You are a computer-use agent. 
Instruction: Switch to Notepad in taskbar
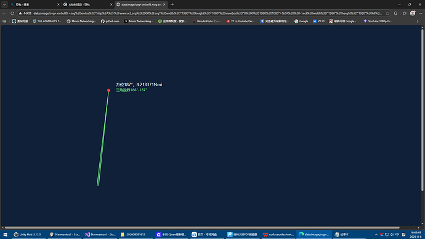click(350, 235)
